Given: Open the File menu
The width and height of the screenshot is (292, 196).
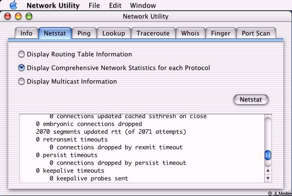Looking at the screenshot, I should (x=94, y=5).
